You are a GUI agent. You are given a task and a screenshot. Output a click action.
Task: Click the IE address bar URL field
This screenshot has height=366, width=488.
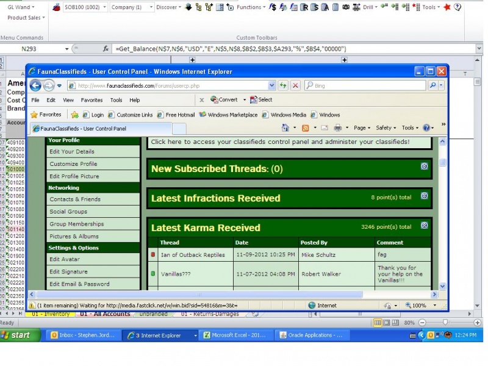point(168,85)
